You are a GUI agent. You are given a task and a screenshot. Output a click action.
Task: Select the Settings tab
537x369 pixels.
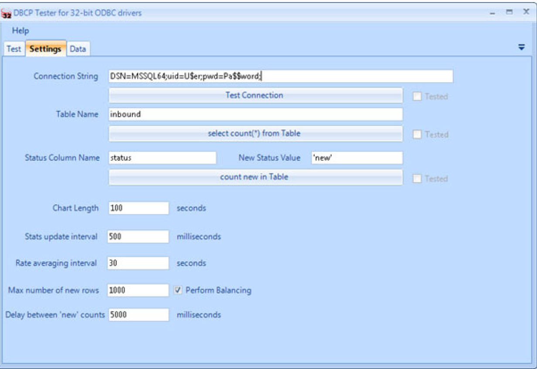click(x=45, y=49)
